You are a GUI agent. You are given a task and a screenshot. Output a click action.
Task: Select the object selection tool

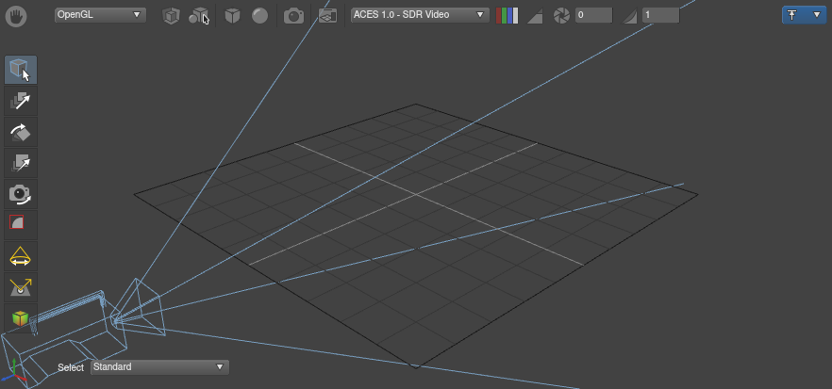point(20,69)
